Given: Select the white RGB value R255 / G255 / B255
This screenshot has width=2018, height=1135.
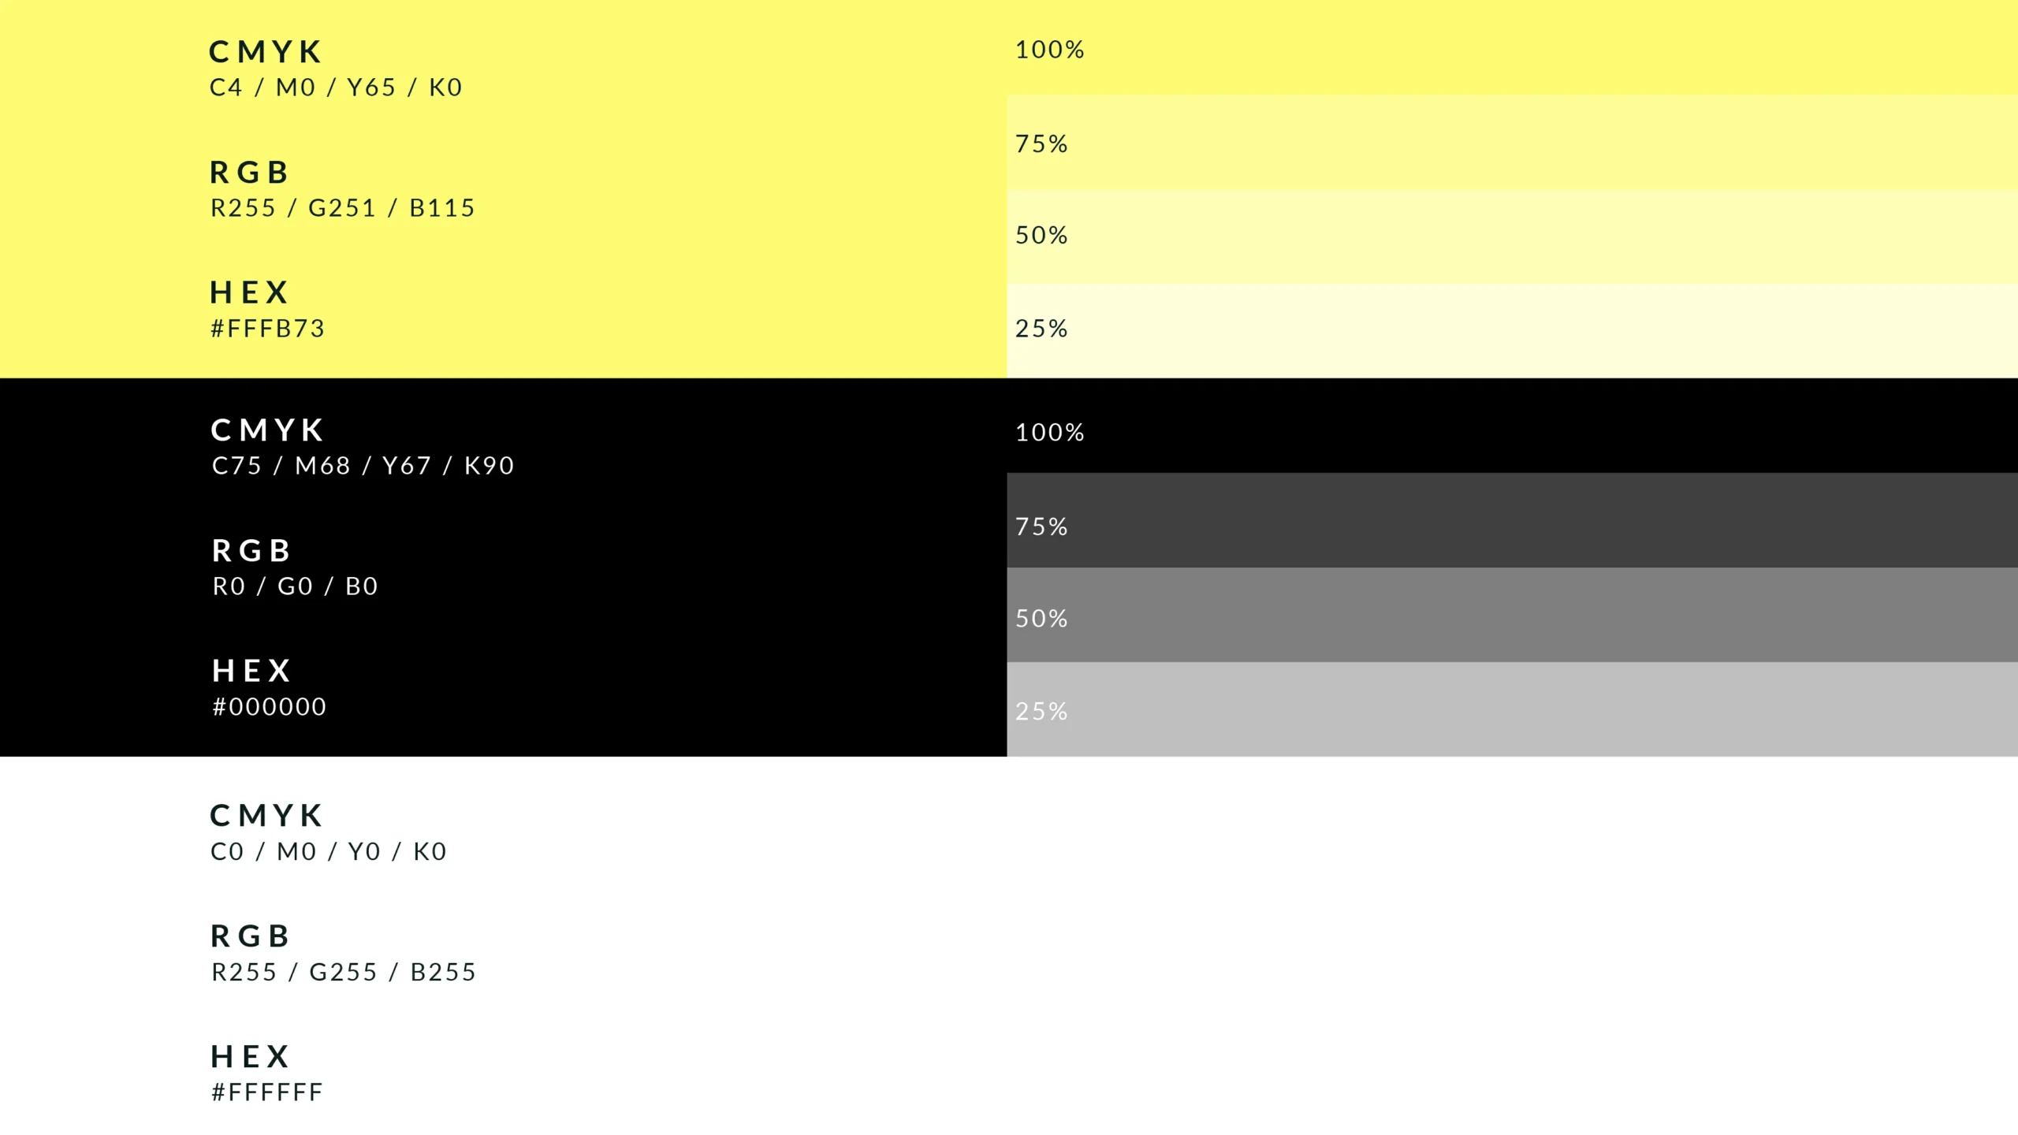Looking at the screenshot, I should pyautogui.click(x=344, y=973).
